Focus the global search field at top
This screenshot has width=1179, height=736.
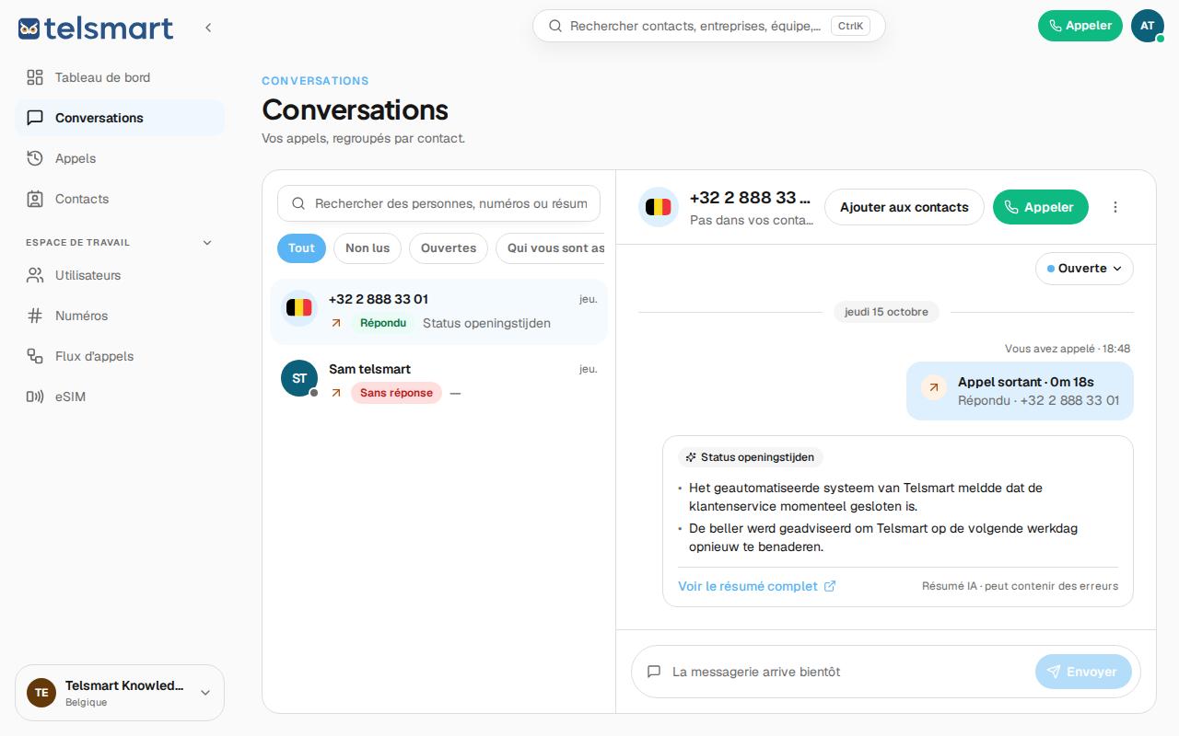(708, 26)
